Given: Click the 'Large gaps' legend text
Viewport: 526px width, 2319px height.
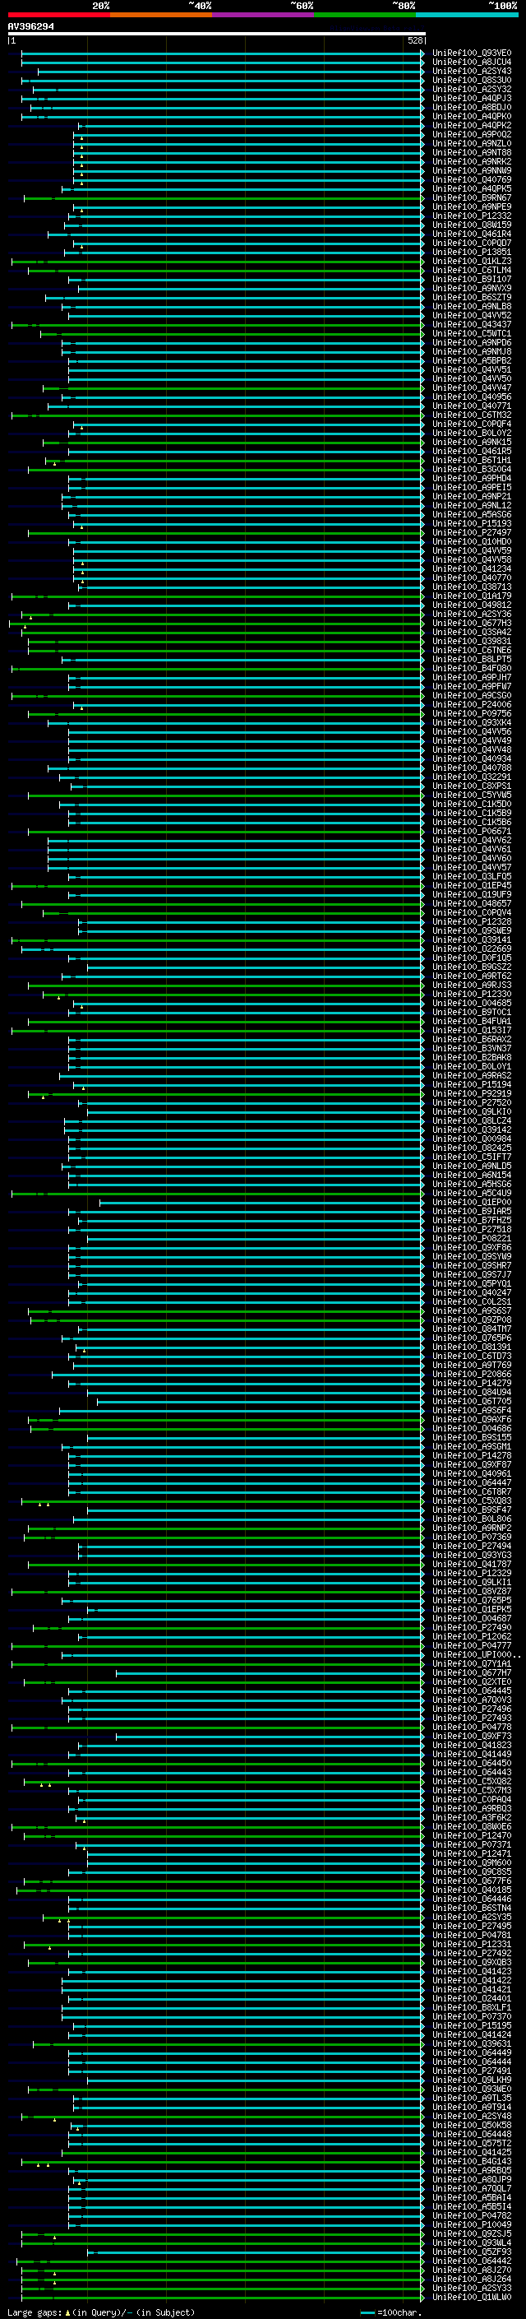Looking at the screenshot, I should tap(35, 2312).
